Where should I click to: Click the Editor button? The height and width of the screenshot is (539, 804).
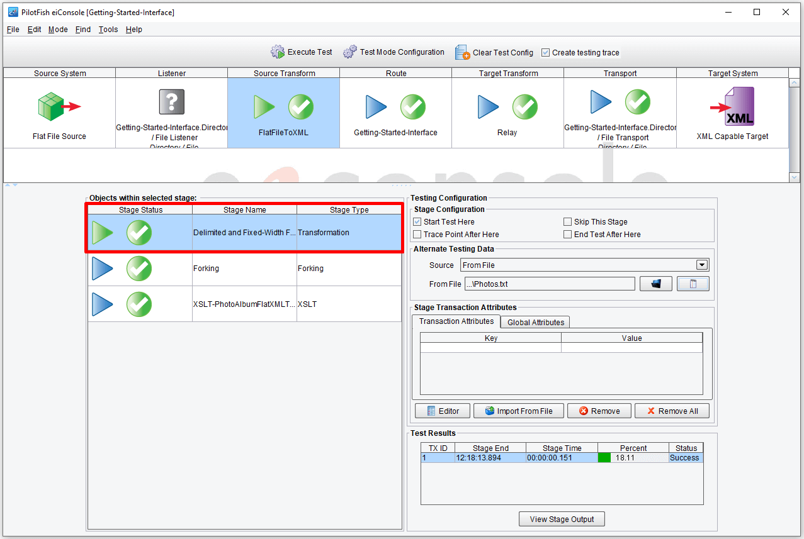443,411
